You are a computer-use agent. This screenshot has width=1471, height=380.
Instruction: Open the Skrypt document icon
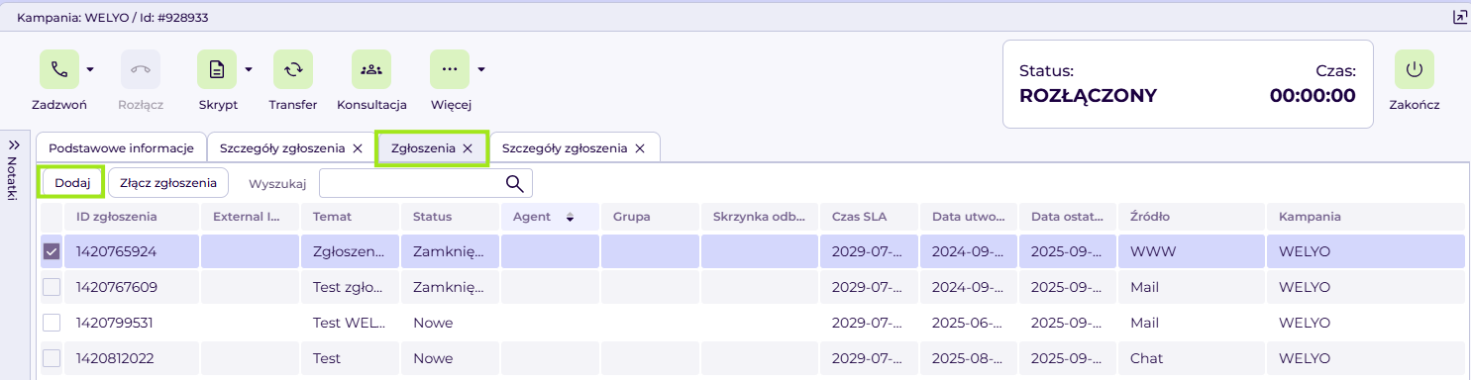(217, 69)
